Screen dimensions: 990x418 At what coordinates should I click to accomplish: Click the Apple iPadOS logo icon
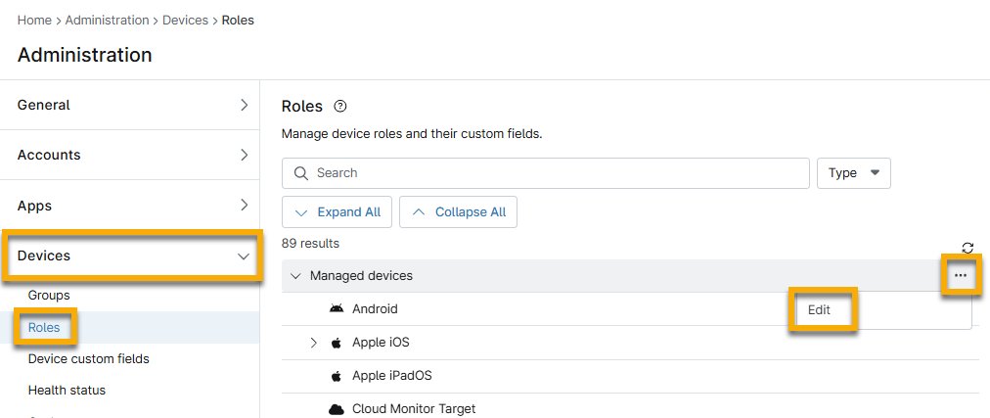(337, 376)
